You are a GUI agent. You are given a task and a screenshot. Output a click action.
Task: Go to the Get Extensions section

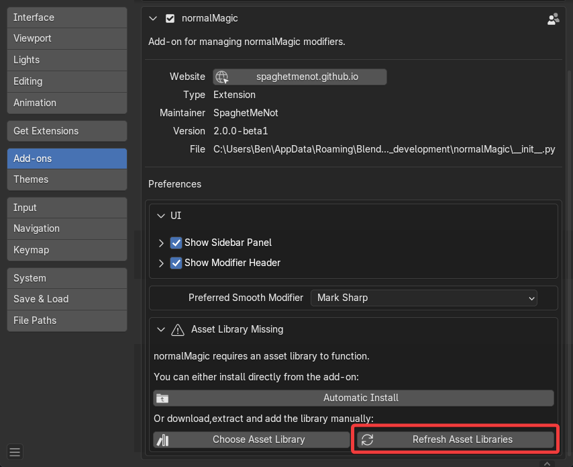(x=66, y=131)
